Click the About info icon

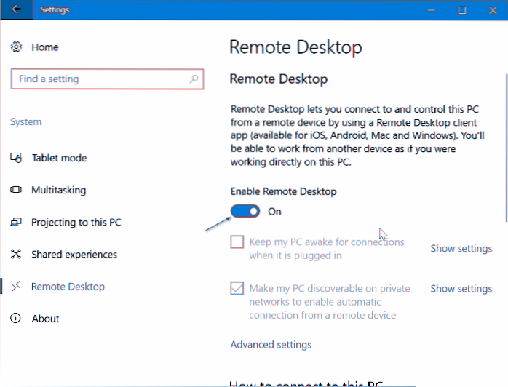(x=17, y=319)
